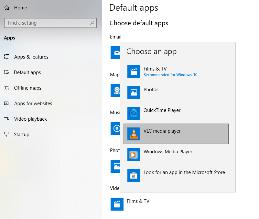
Task: Choose QuickTime Player from the list
Action: tap(176, 113)
